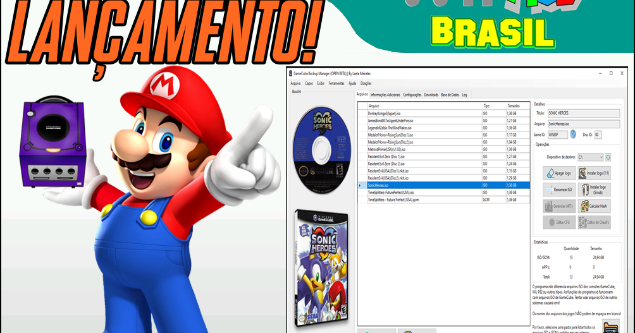Click the Editor de Cheat's button
Image resolution: width=635 pixels, height=333 pixels.
[594, 222]
